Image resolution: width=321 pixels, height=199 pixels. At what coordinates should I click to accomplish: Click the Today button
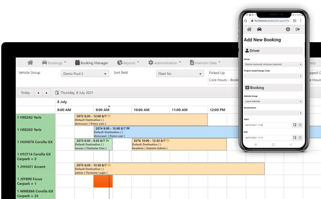point(25,93)
